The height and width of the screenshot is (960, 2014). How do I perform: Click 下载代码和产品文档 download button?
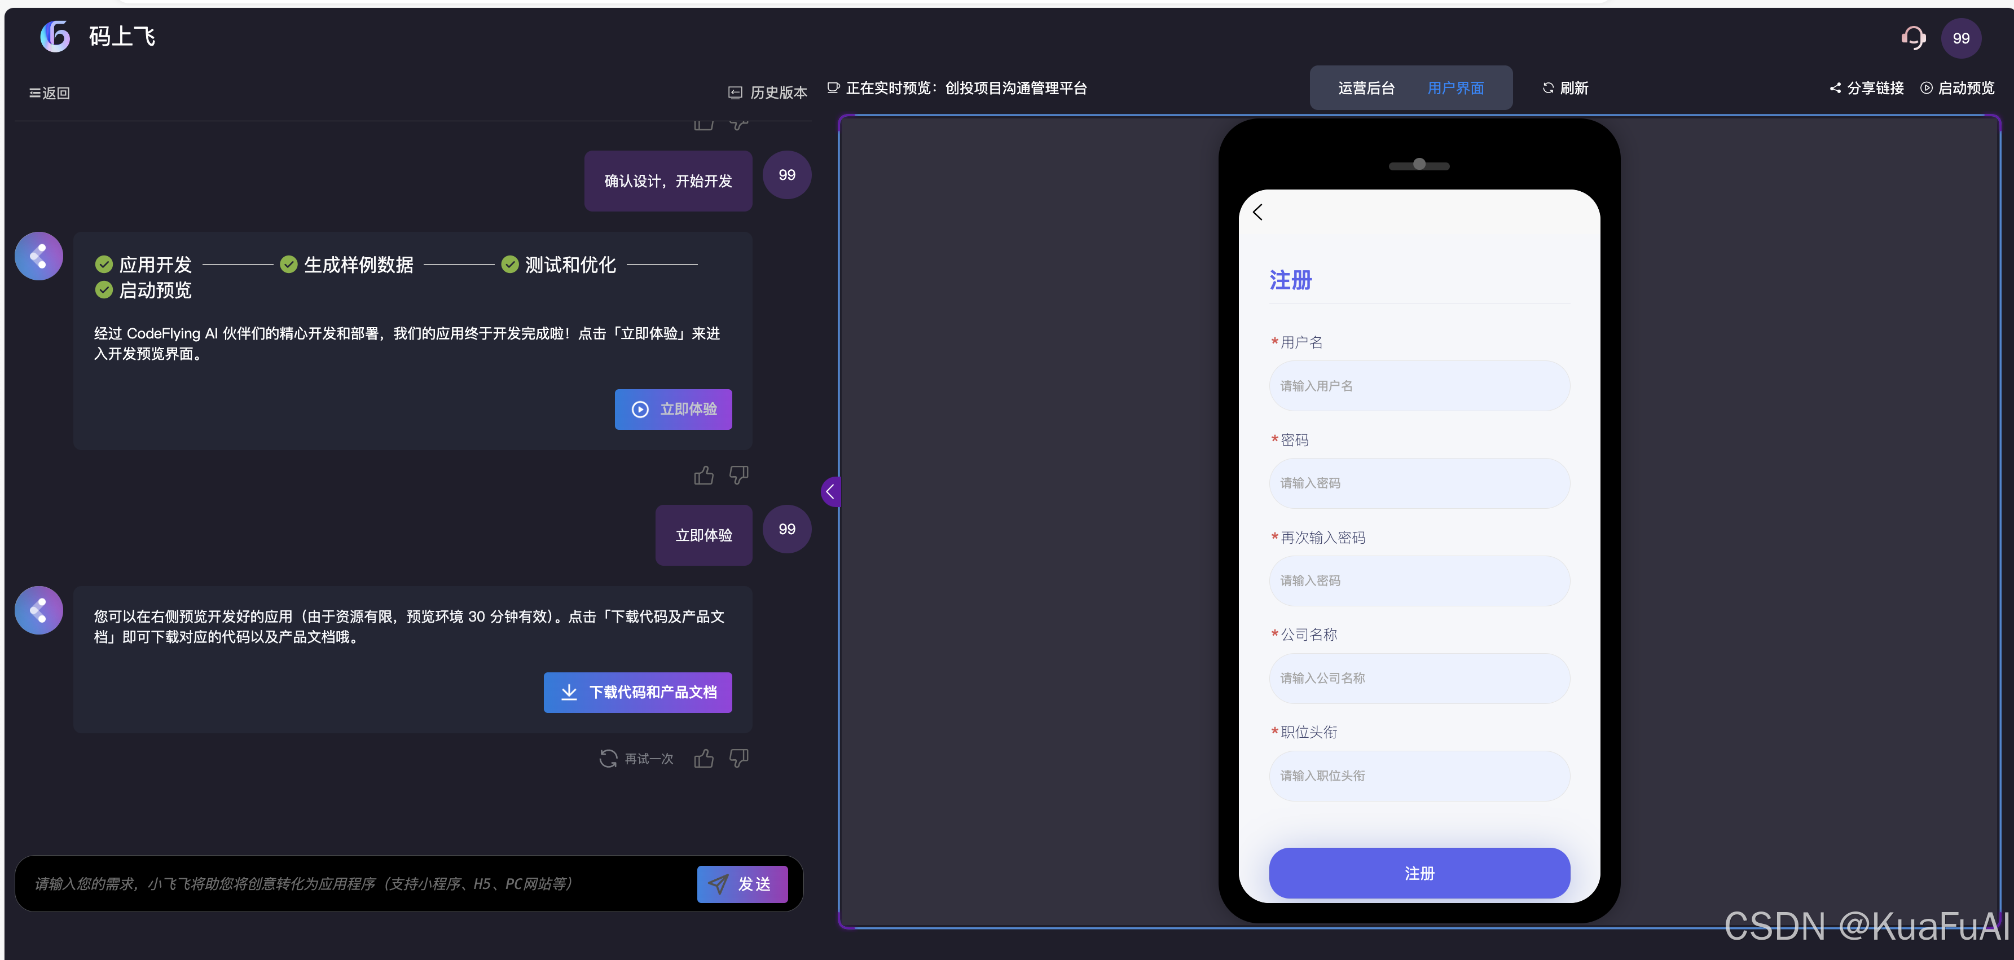[638, 692]
